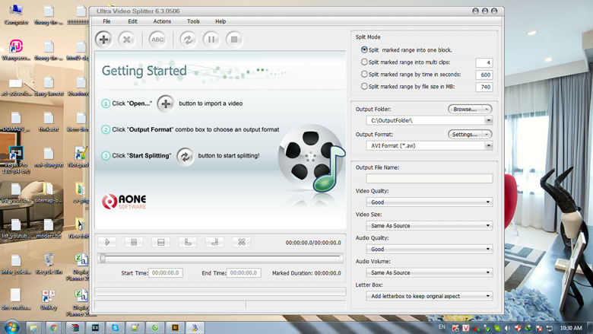Open the Edit menu
The width and height of the screenshot is (593, 334).
(133, 21)
